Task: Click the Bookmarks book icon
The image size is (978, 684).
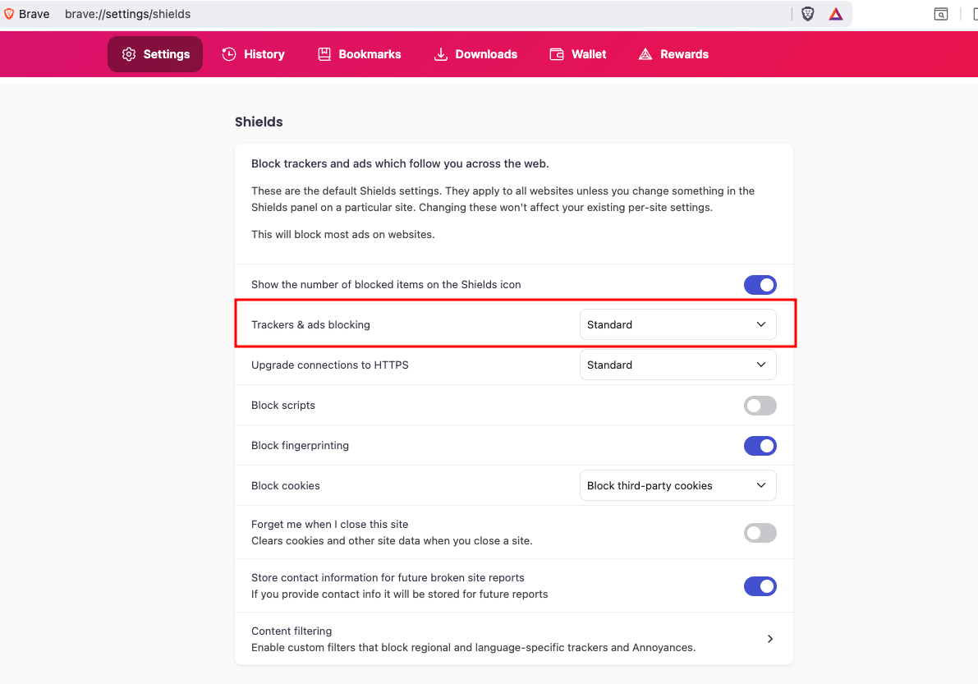Action: (x=324, y=54)
